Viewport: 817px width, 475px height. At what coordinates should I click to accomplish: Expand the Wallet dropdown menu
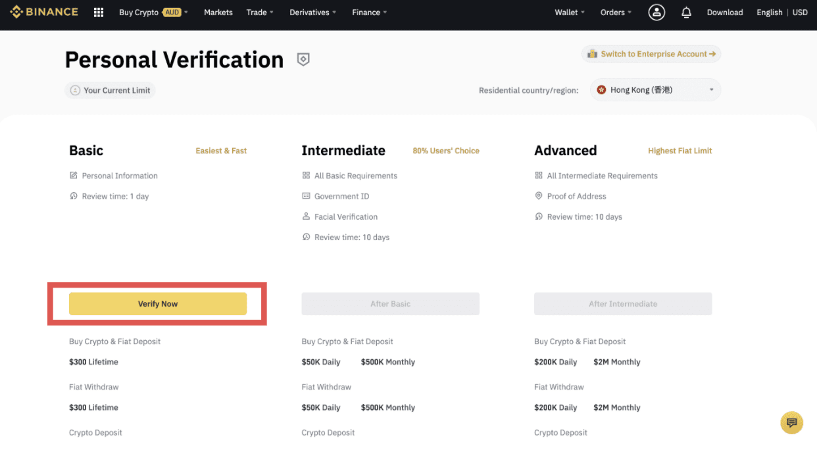pyautogui.click(x=569, y=12)
